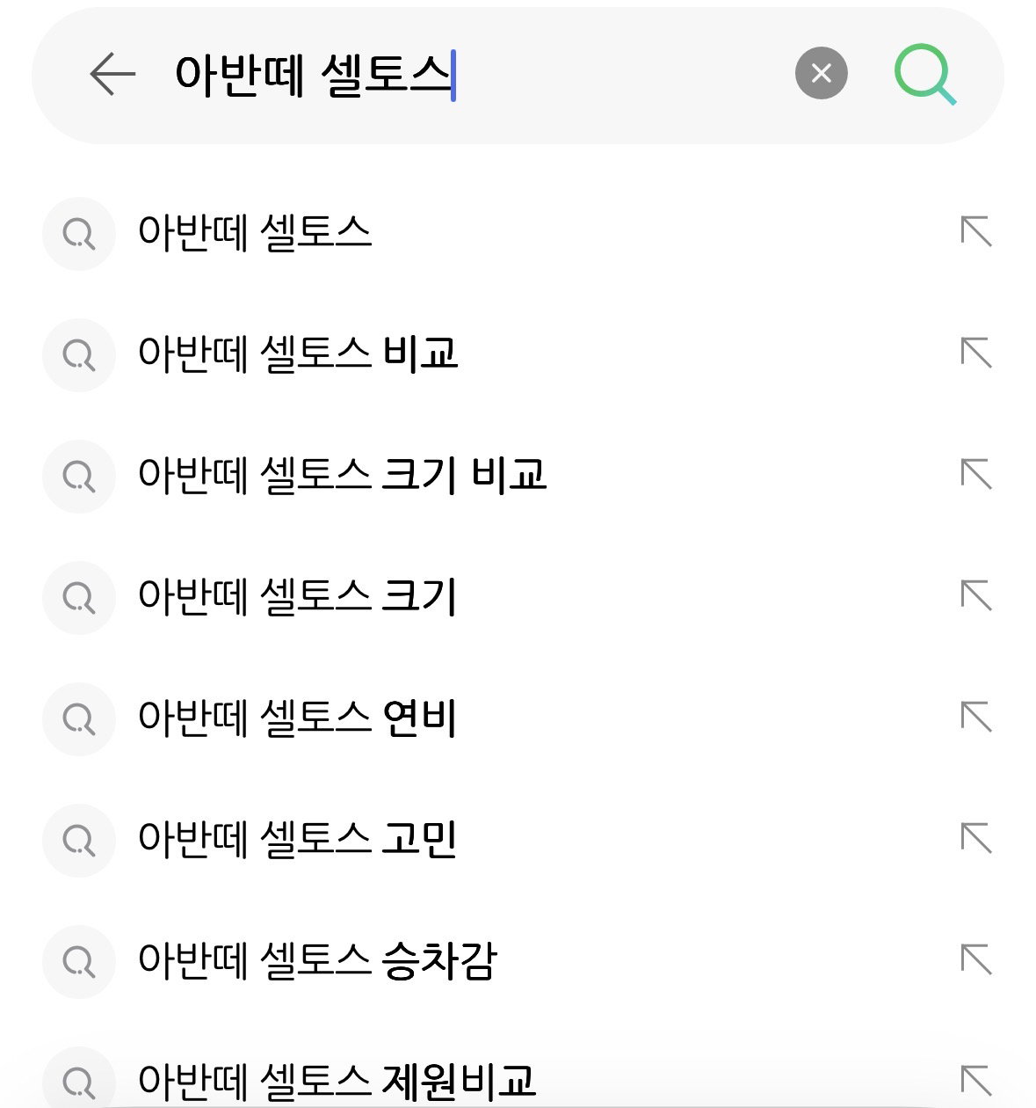This screenshot has height=1108, width=1036.
Task: Click inside the 아반떼 셀토스 search field
Action: (475, 74)
